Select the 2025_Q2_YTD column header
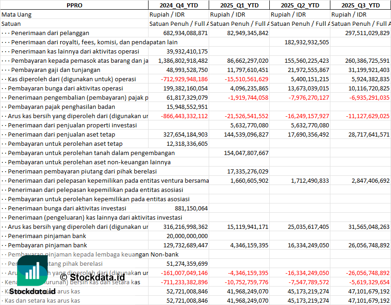 coord(300,5)
